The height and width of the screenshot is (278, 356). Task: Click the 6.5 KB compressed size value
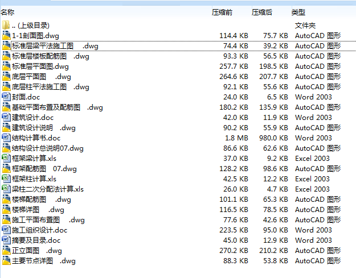pyautogui.click(x=277, y=97)
